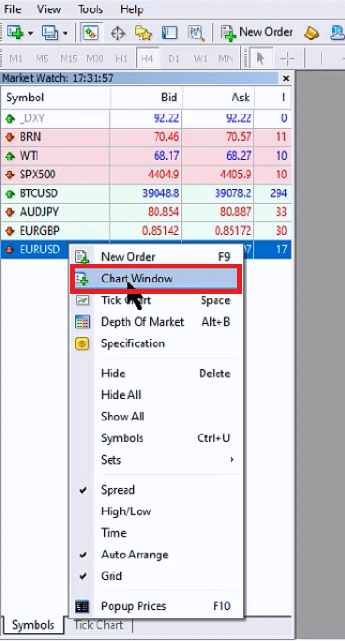Screen dimensions: 345x641
Task: Choose Chart Window in context menu
Action: pos(157,279)
